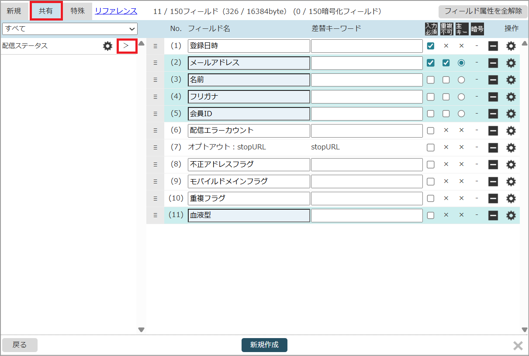This screenshot has width=529, height=356.
Task: Click gear icon for 重複フラグ row
Action: [511, 198]
